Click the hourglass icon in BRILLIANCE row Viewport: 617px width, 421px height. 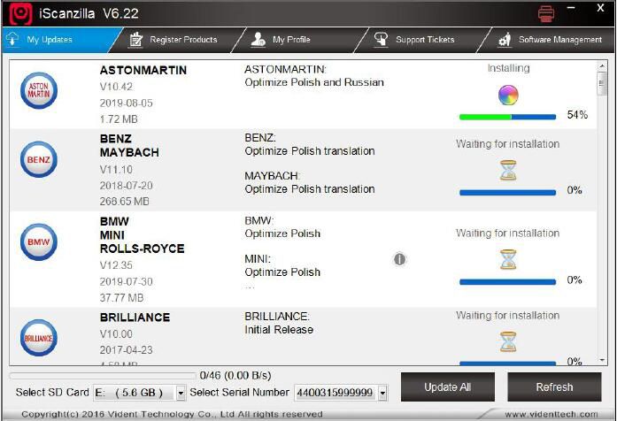point(508,341)
